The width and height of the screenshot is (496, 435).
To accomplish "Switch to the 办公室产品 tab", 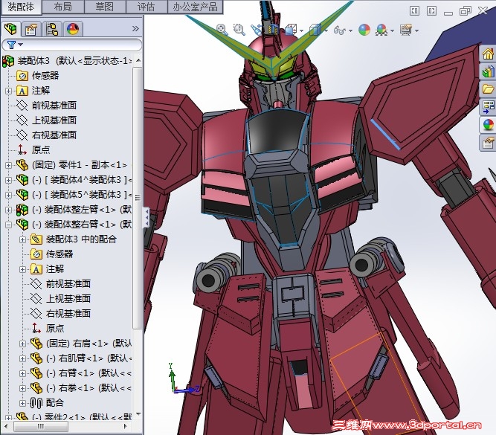I will click(195, 7).
